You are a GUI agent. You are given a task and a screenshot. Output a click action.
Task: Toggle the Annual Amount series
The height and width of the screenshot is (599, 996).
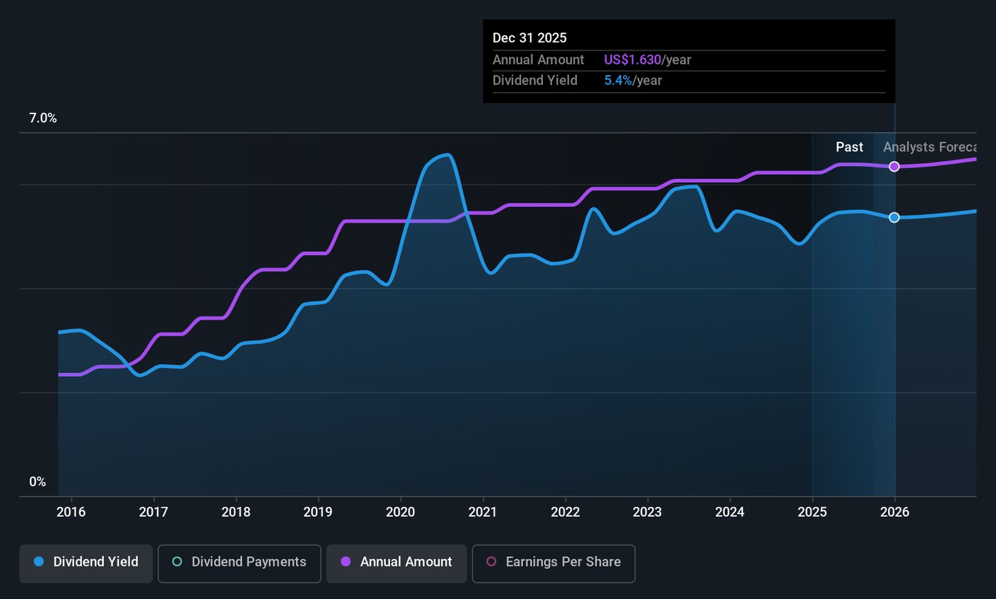click(396, 562)
